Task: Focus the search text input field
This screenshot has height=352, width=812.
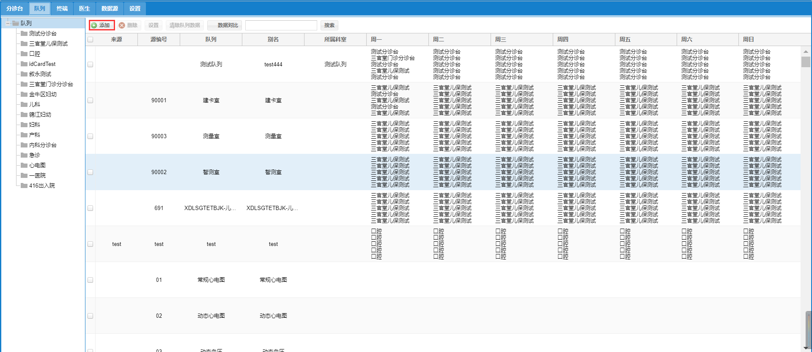Action: click(281, 25)
